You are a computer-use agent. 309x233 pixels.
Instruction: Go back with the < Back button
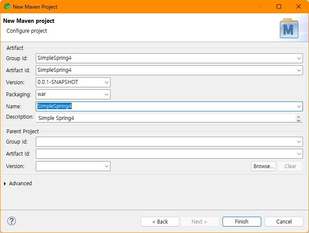point(160,221)
